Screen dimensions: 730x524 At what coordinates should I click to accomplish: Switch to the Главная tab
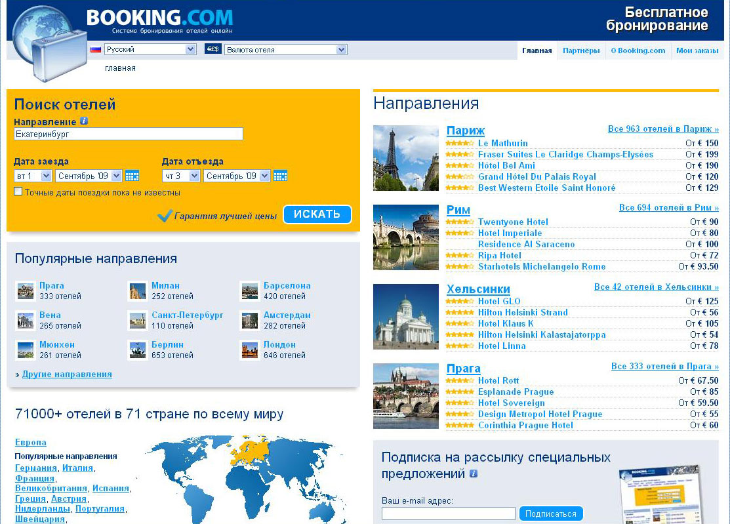(537, 50)
